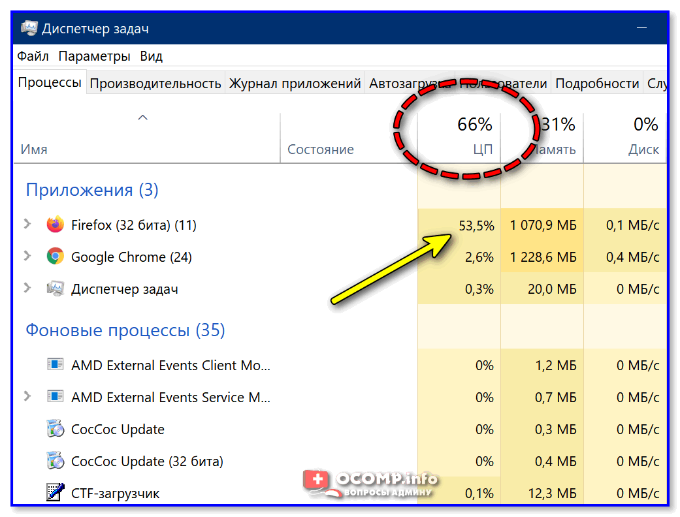Click the Диспетчер задач process icon
The width and height of the screenshot is (680, 517).
pos(56,289)
